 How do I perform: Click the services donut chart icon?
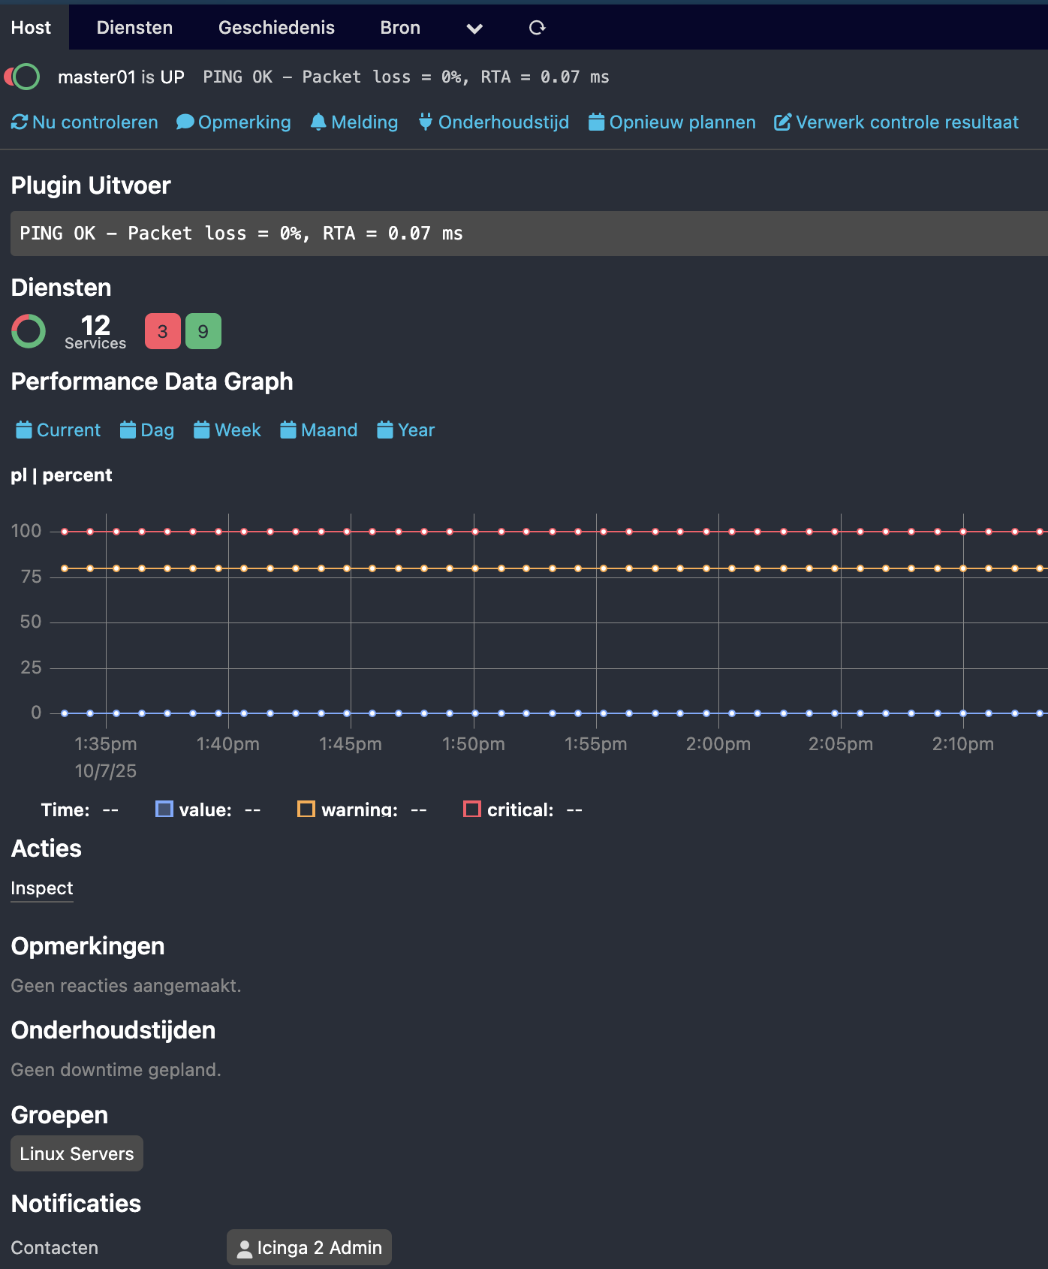29,331
